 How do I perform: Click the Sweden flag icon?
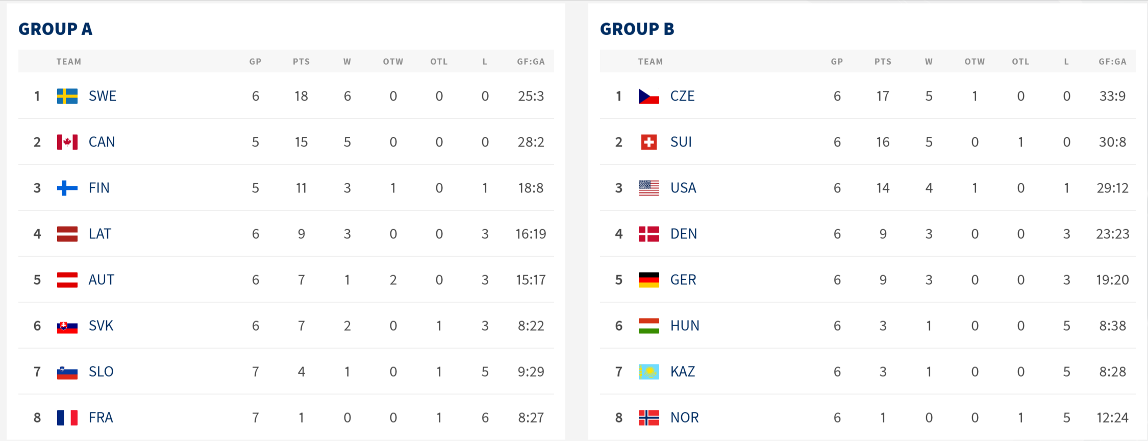pos(67,96)
